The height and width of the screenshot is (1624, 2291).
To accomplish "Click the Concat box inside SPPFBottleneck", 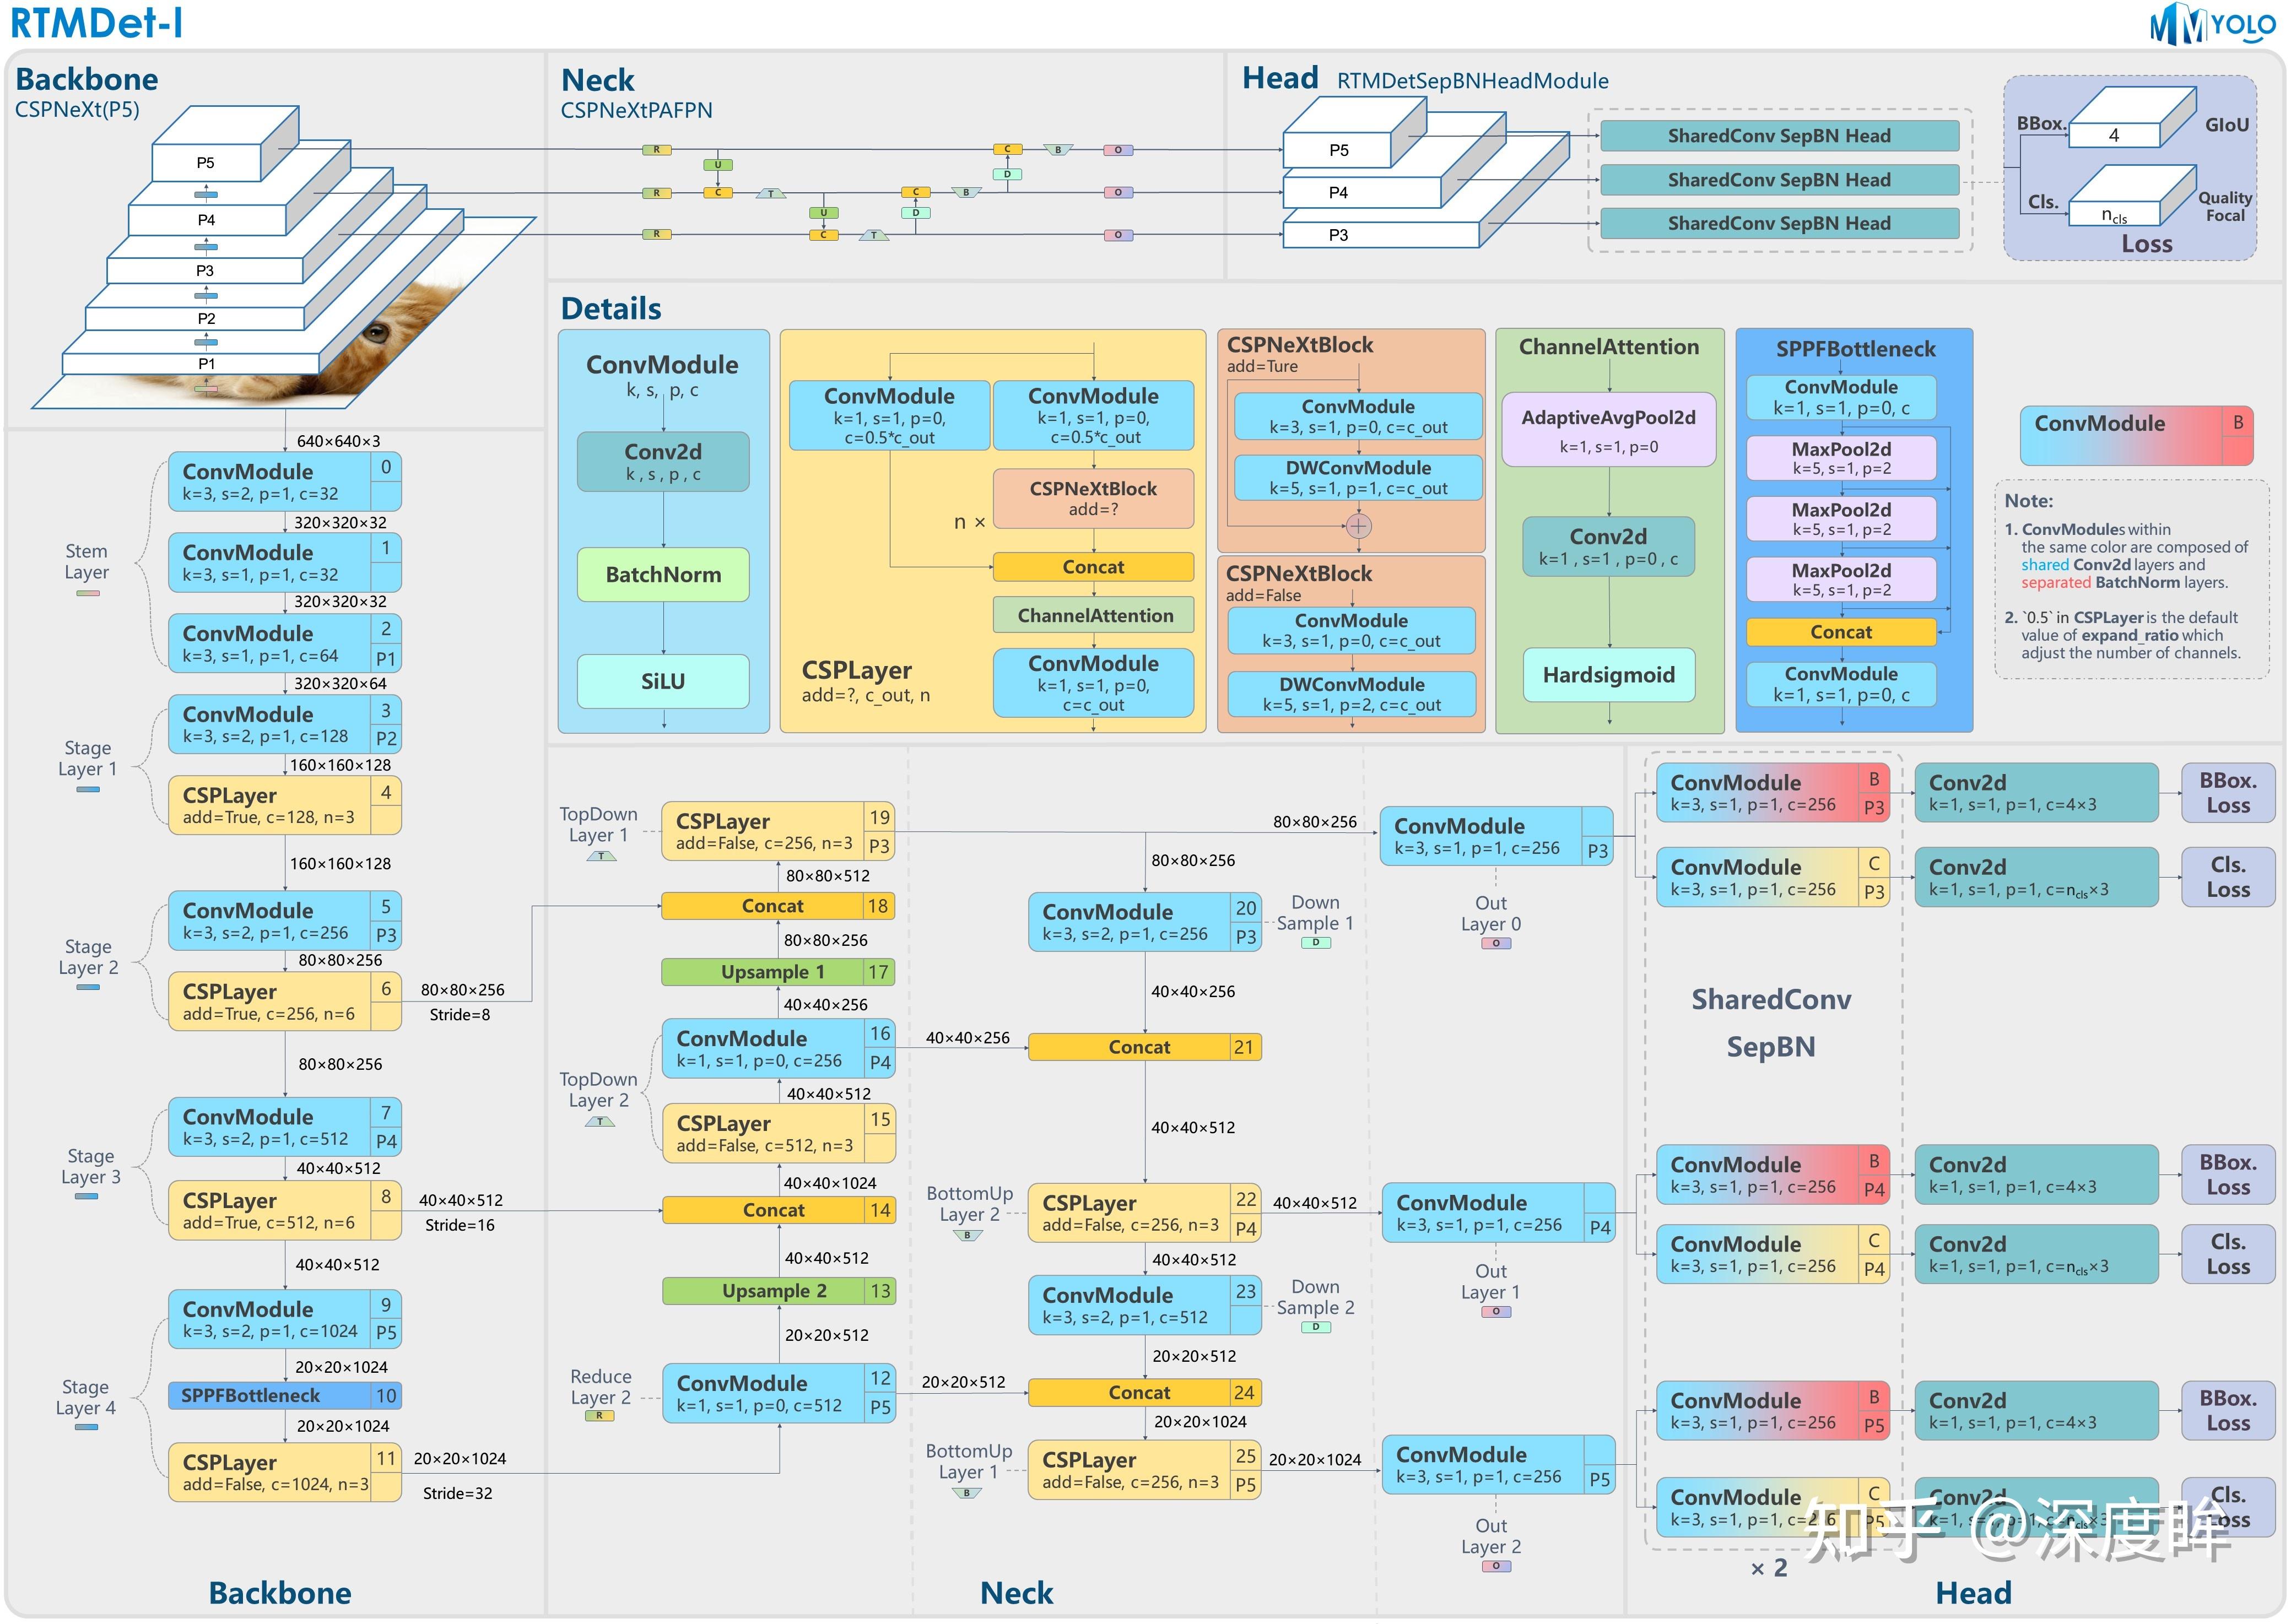I will 1842,632.
